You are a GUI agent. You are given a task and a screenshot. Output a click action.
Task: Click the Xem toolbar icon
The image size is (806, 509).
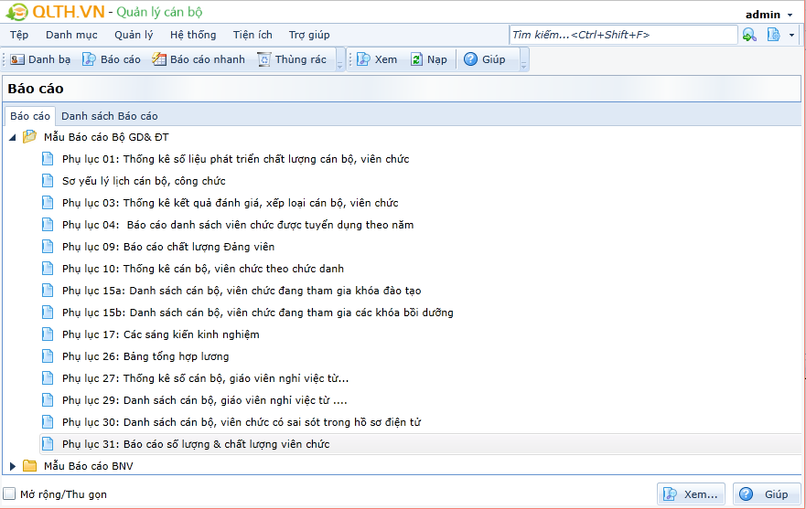pos(376,59)
